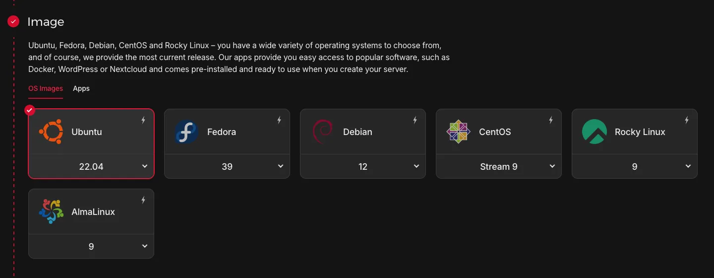Open Fedora 39 version dropdown
This screenshot has width=714, height=278.
click(x=227, y=166)
